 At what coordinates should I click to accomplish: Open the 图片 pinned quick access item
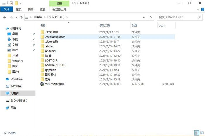click(13, 50)
